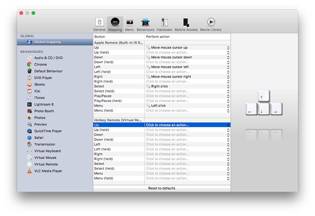Select Virtual Remote behaviour
Image resolution: width=315 pixels, height=216 pixels.
click(x=46, y=164)
